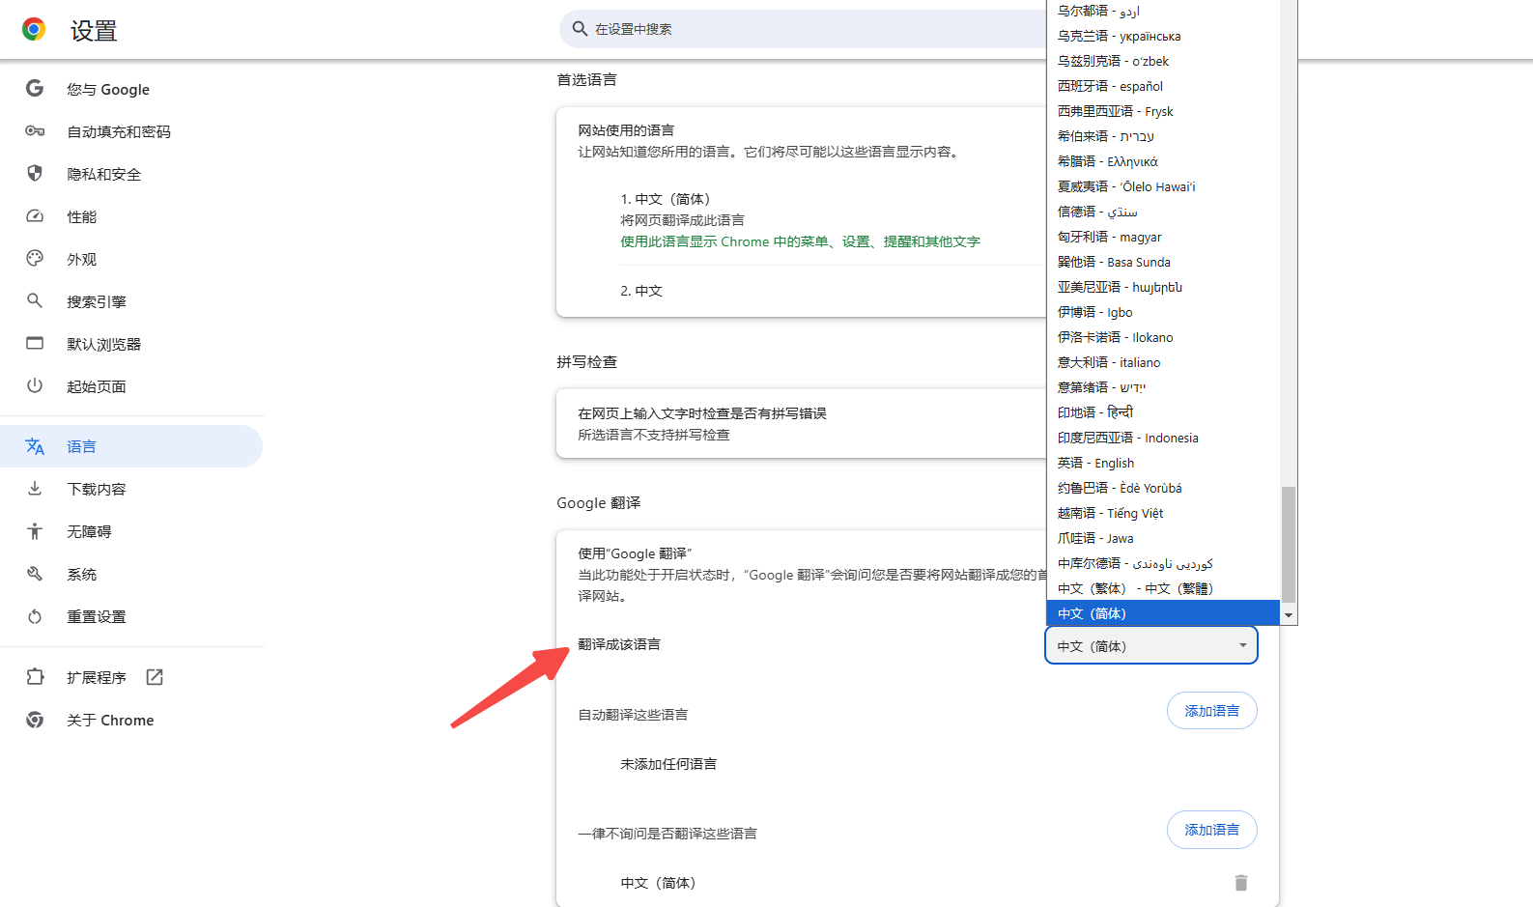Select 夏威夷语 - ʻŌlelo Hawaiʻi option
The width and height of the screenshot is (1533, 907).
1163,186
